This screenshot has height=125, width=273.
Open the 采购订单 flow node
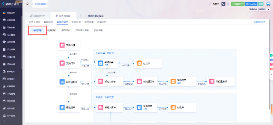69,63
